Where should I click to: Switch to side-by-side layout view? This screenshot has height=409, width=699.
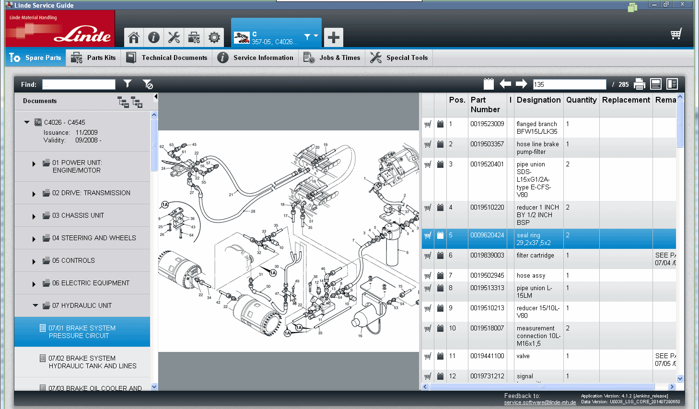pyautogui.click(x=672, y=83)
